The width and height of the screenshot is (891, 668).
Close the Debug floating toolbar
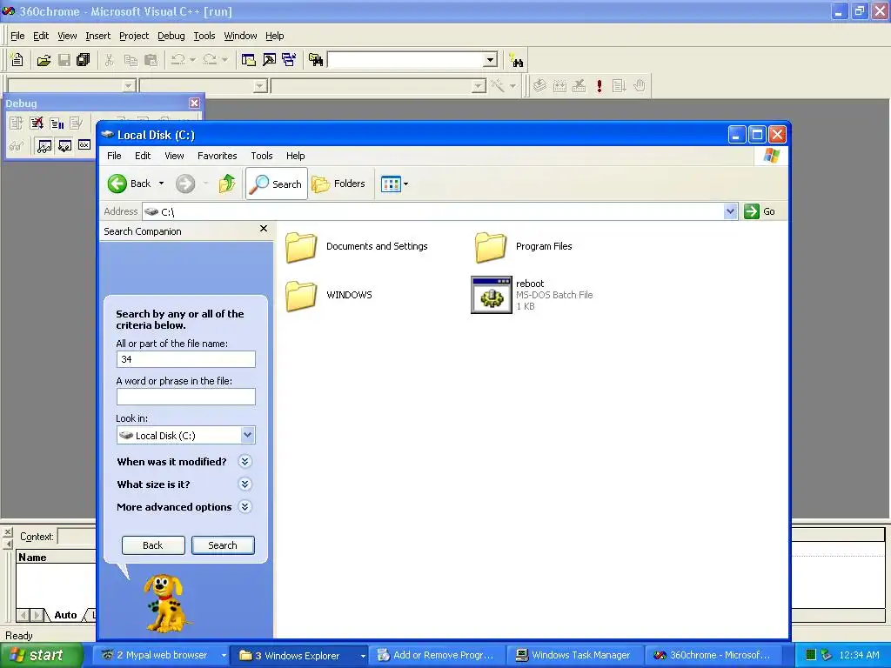(x=194, y=103)
